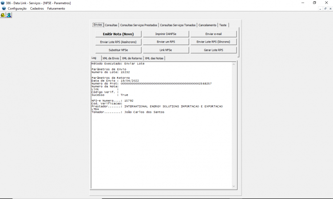Click 'Método Executado: Enviar Lote' line
Screen dimensions: 333x199
[118, 64]
